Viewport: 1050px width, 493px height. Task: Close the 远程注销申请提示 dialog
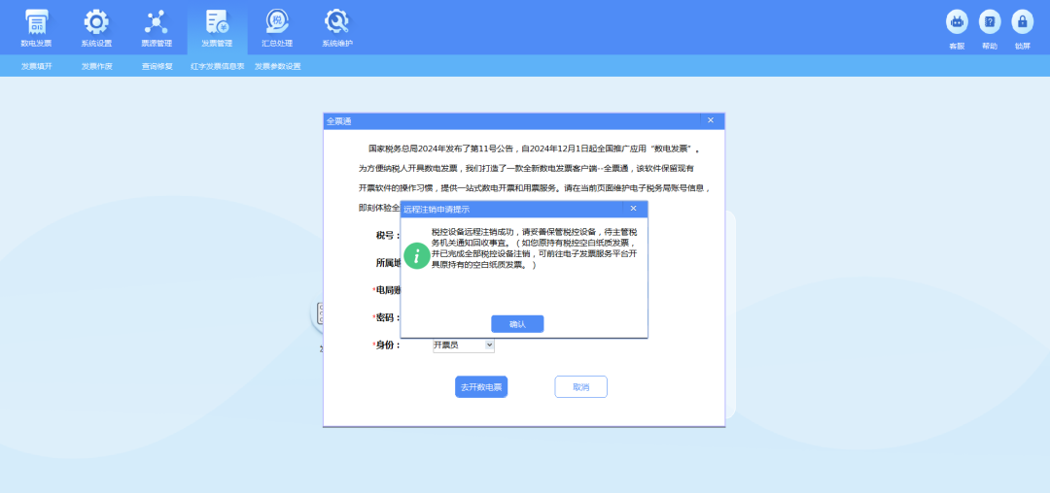[633, 209]
